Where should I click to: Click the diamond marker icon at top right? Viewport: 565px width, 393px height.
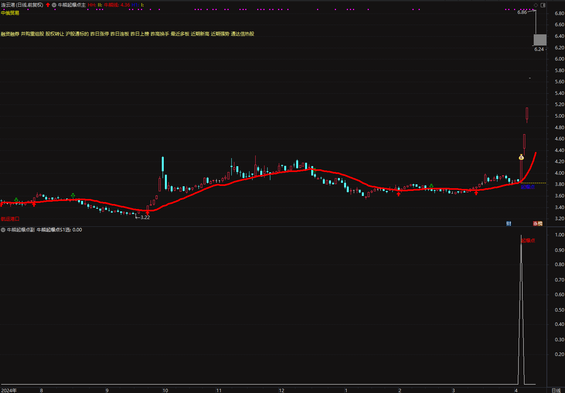[536, 5]
